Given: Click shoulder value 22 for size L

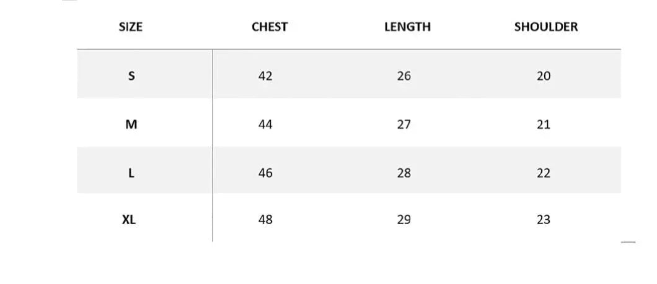Looking at the screenshot, I should tap(544, 173).
